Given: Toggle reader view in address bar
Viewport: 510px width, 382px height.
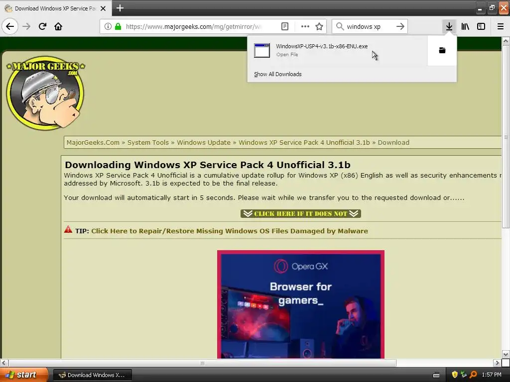Looking at the screenshot, I should click(x=285, y=27).
